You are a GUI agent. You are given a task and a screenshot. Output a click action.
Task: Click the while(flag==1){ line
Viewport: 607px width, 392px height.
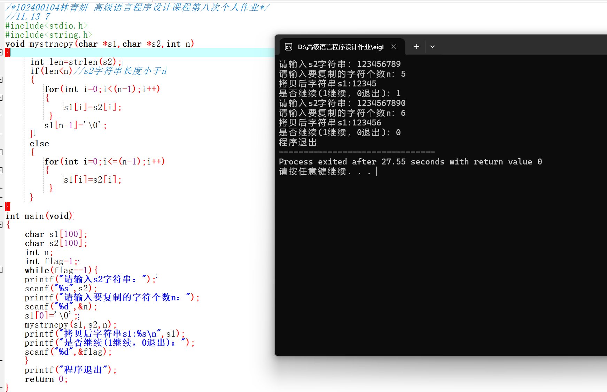point(62,270)
